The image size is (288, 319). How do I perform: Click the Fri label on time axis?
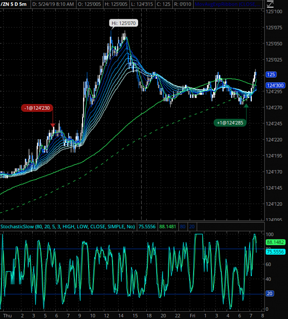click(x=193, y=315)
